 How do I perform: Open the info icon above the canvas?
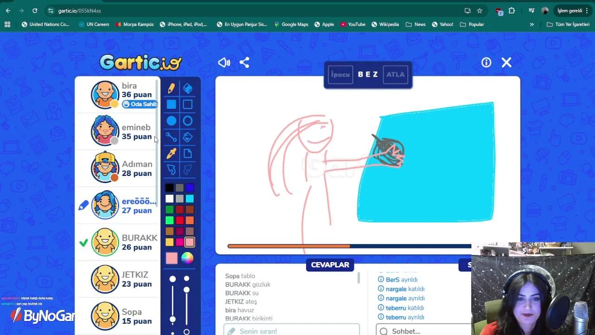click(x=486, y=62)
